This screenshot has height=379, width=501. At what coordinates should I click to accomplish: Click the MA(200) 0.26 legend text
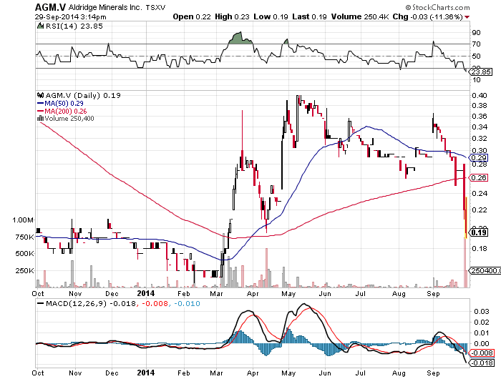pos(66,111)
